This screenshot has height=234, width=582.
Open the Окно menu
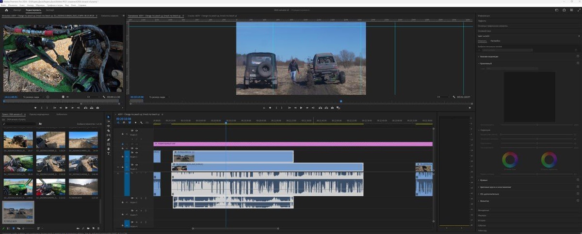tap(73, 5)
